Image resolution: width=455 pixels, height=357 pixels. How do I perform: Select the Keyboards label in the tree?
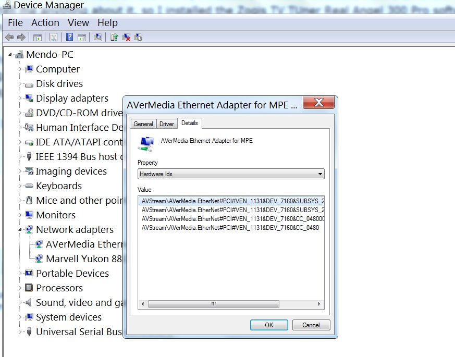[59, 186]
